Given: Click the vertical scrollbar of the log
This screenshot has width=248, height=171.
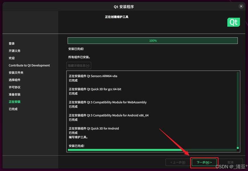Looking at the screenshot, I should (238, 110).
